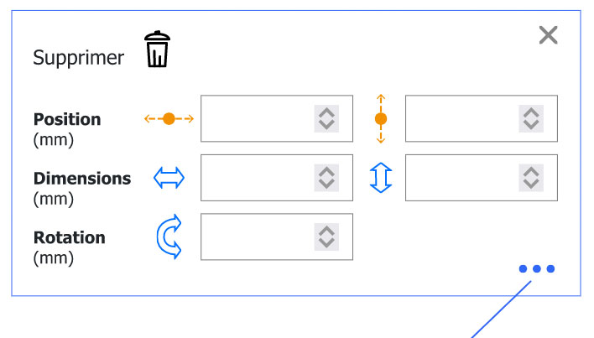Image resolution: width=594 pixels, height=338 pixels.
Task: Click the orange horizontal position icon
Action: (x=169, y=119)
